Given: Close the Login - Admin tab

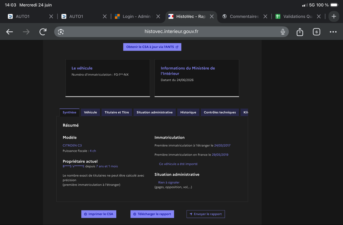Looking at the screenshot, I should [x=158, y=17].
